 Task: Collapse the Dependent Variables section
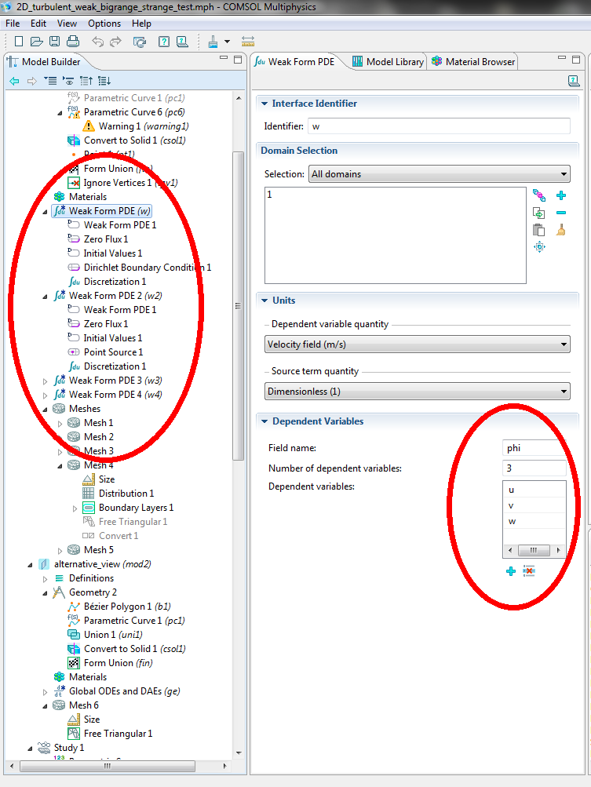tap(264, 421)
